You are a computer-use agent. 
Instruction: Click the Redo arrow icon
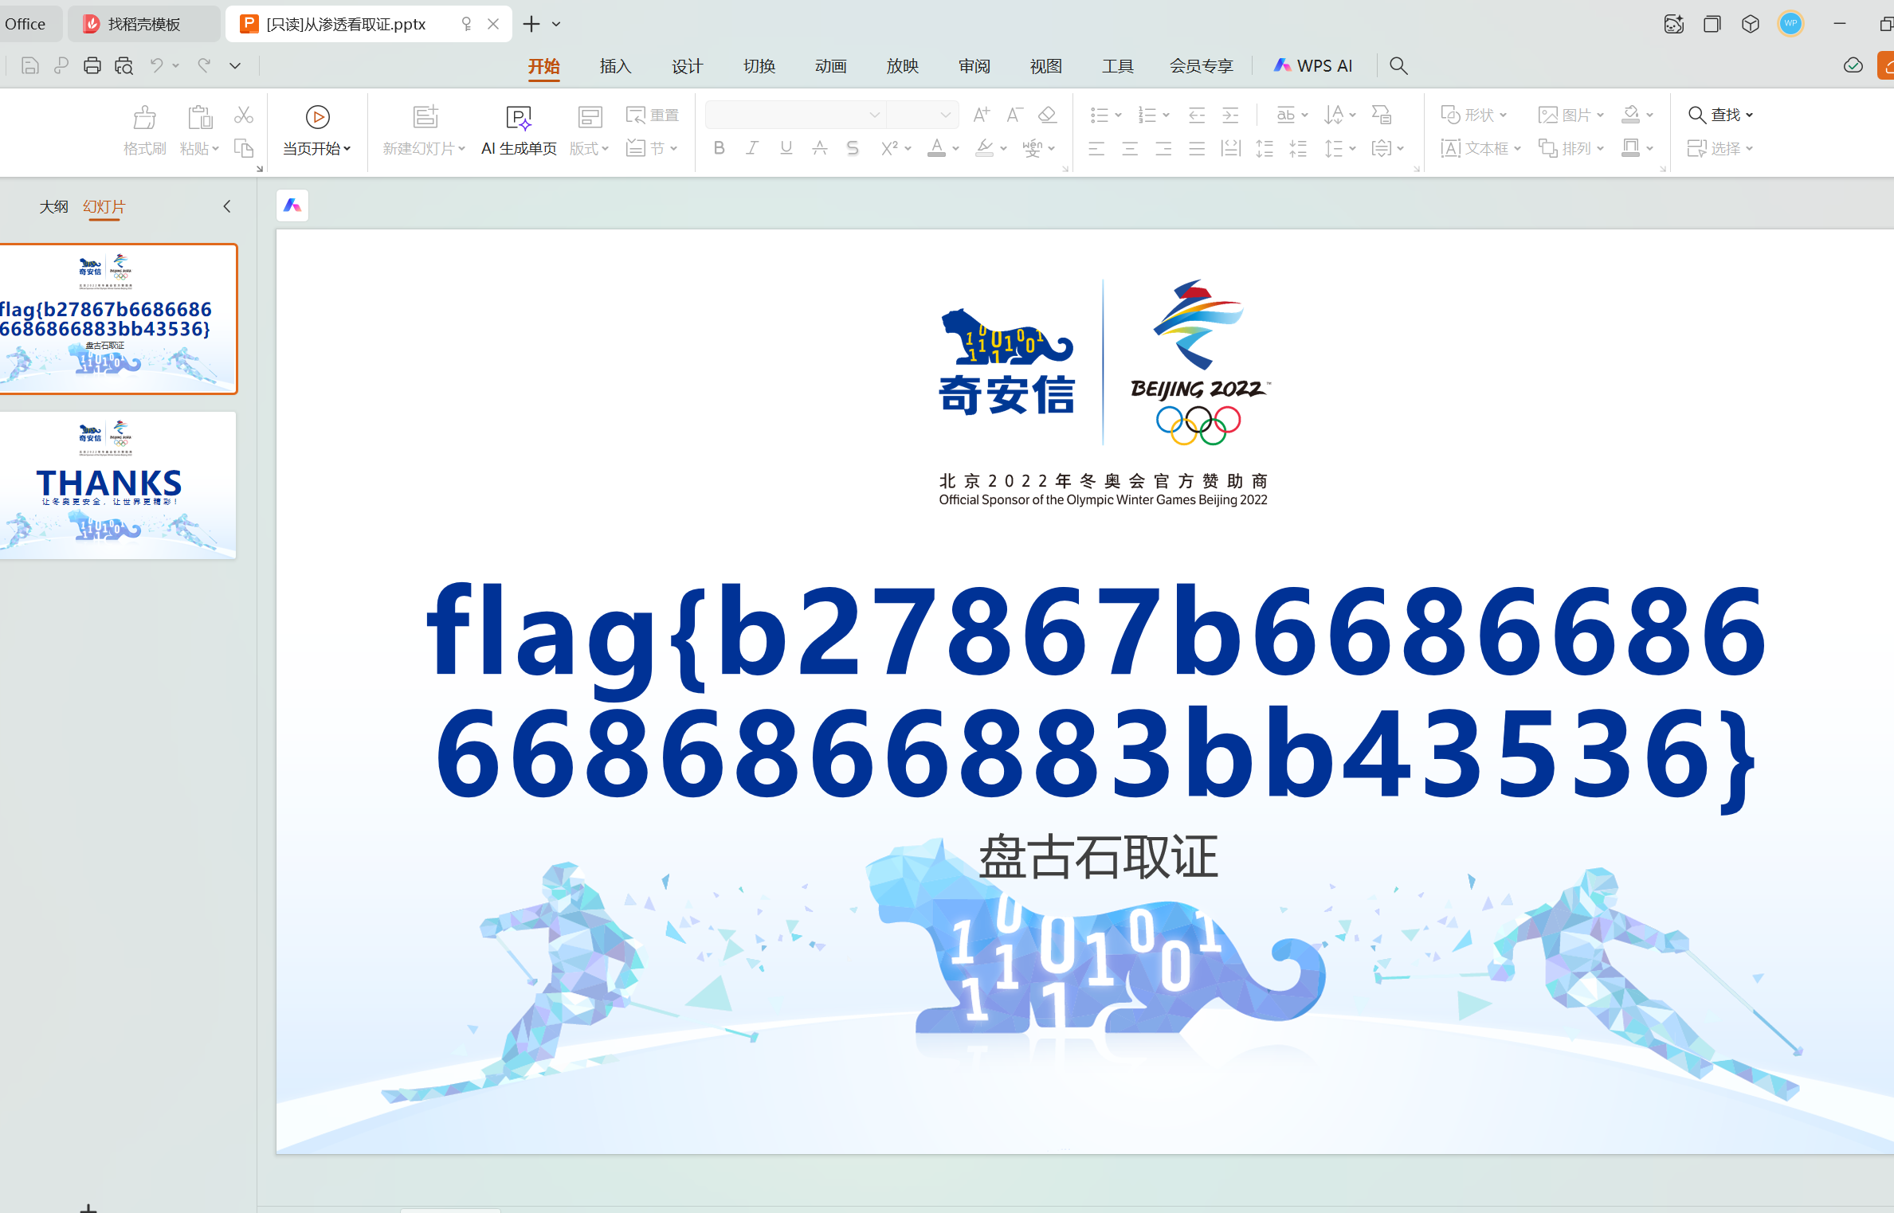pyautogui.click(x=205, y=66)
